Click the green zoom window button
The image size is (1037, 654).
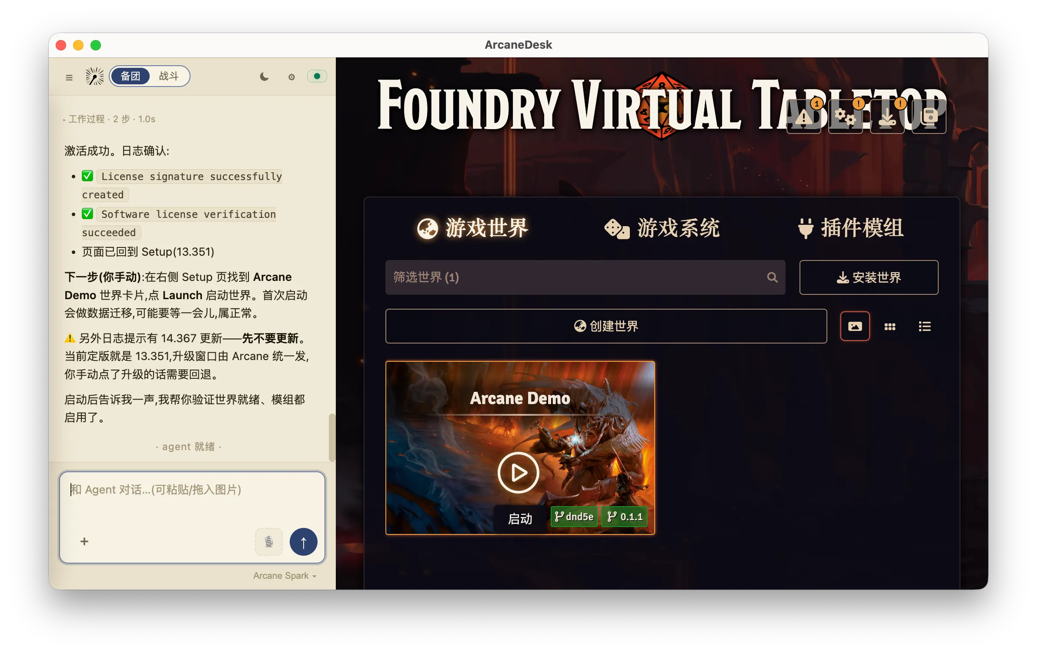coord(96,45)
